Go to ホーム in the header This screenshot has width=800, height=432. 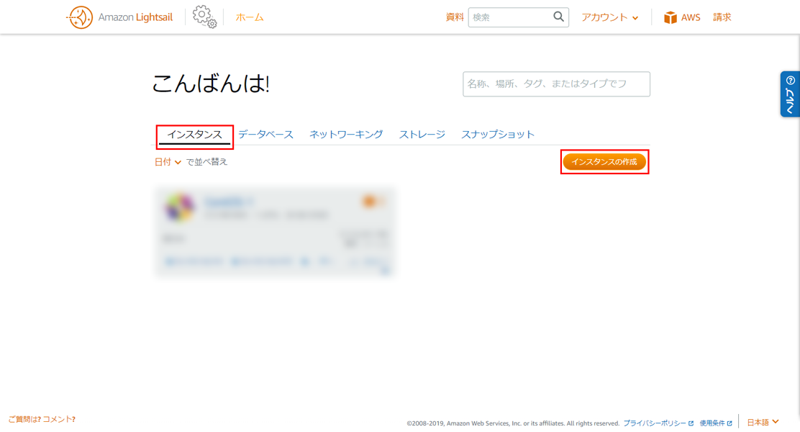point(250,17)
